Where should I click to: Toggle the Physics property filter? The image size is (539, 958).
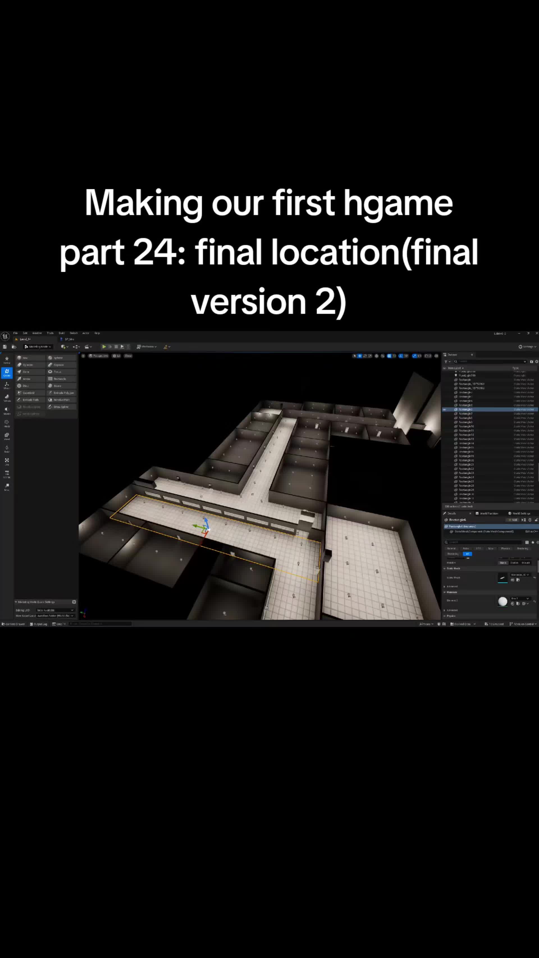point(506,548)
